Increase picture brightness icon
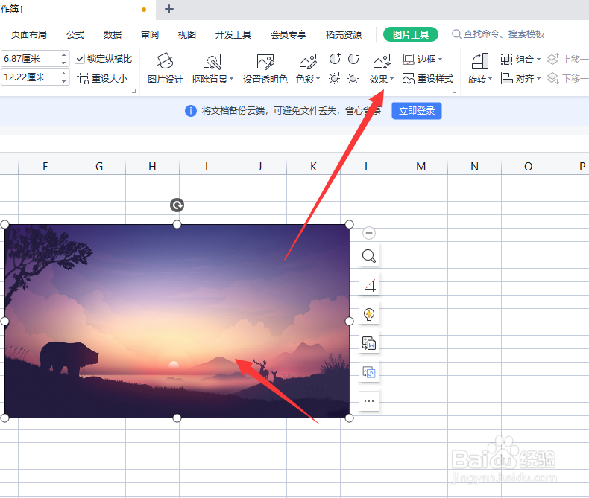589x498 pixels. 335,78
